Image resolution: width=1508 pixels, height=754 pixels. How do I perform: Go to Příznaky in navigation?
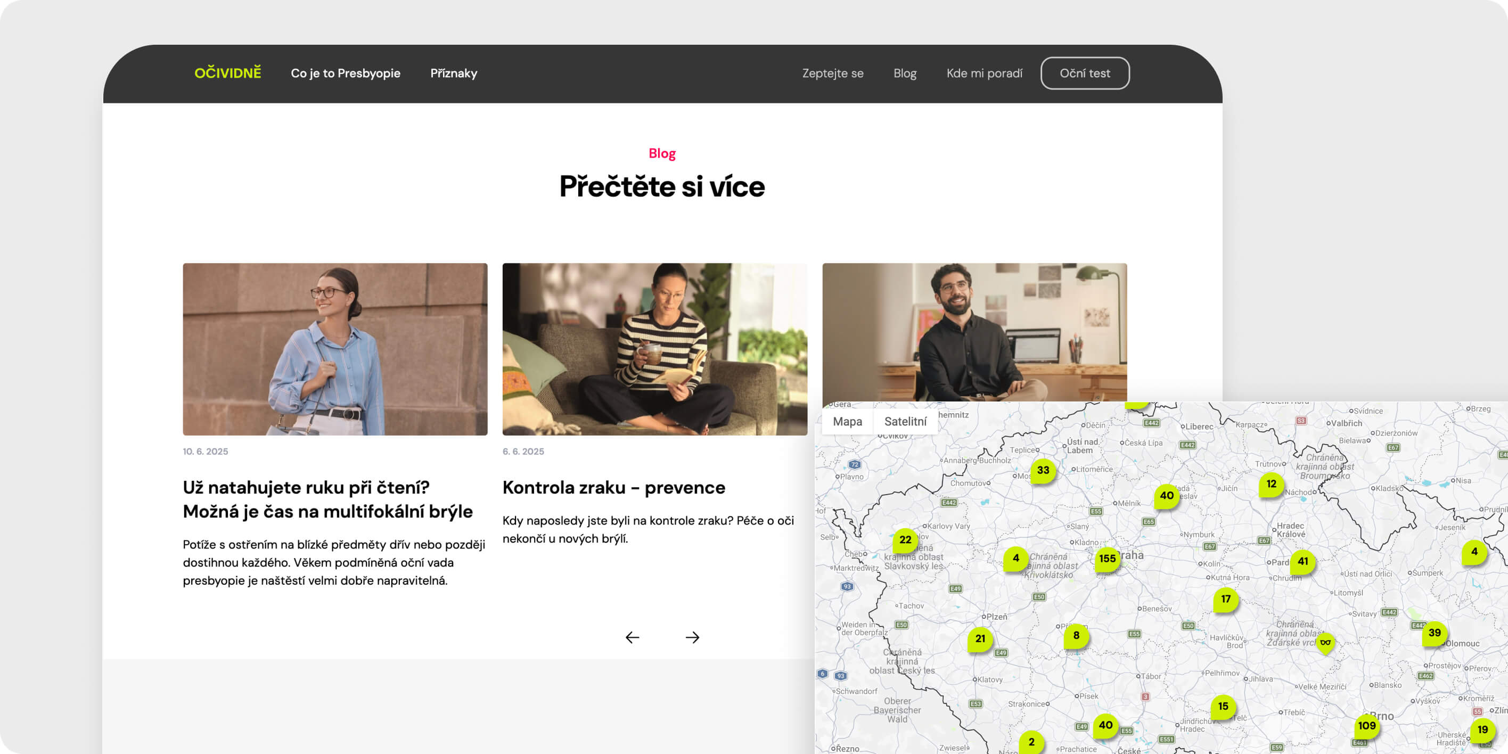(454, 73)
